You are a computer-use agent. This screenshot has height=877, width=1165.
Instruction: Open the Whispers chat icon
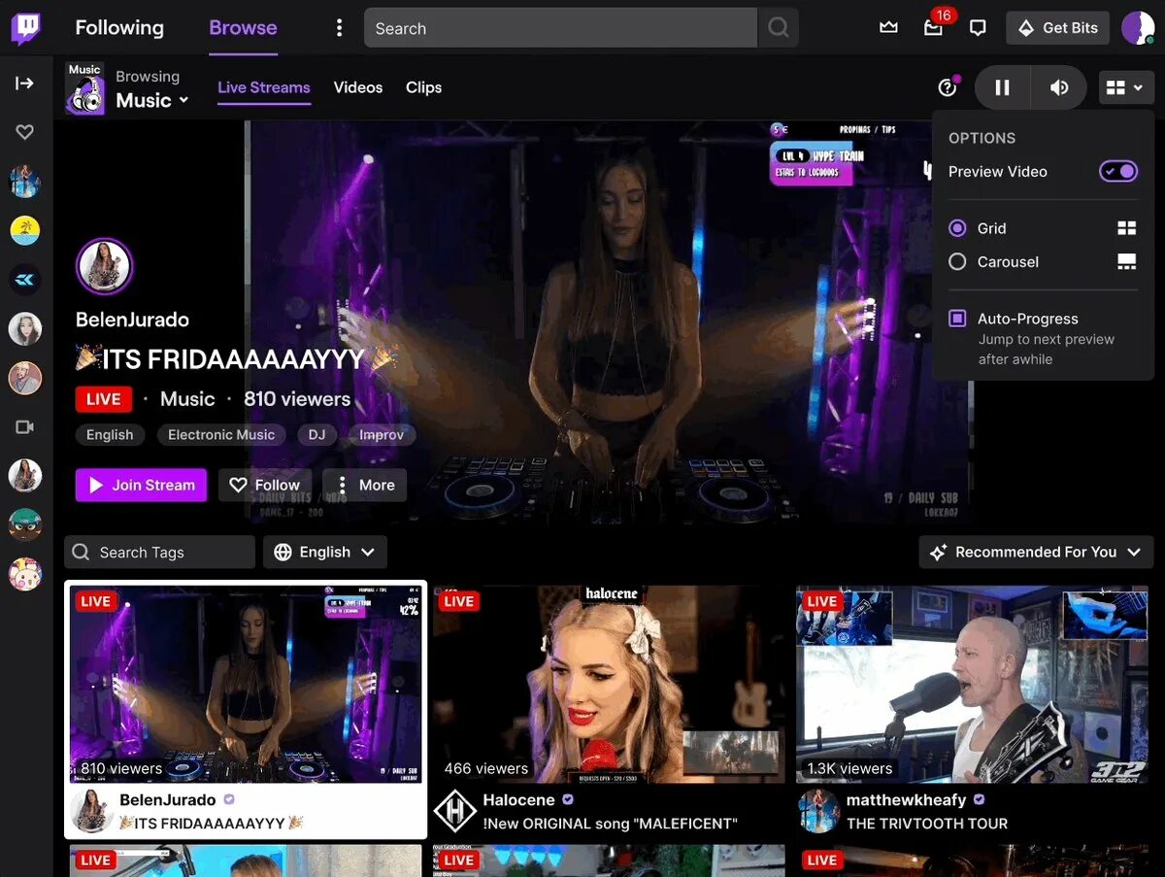[978, 28]
